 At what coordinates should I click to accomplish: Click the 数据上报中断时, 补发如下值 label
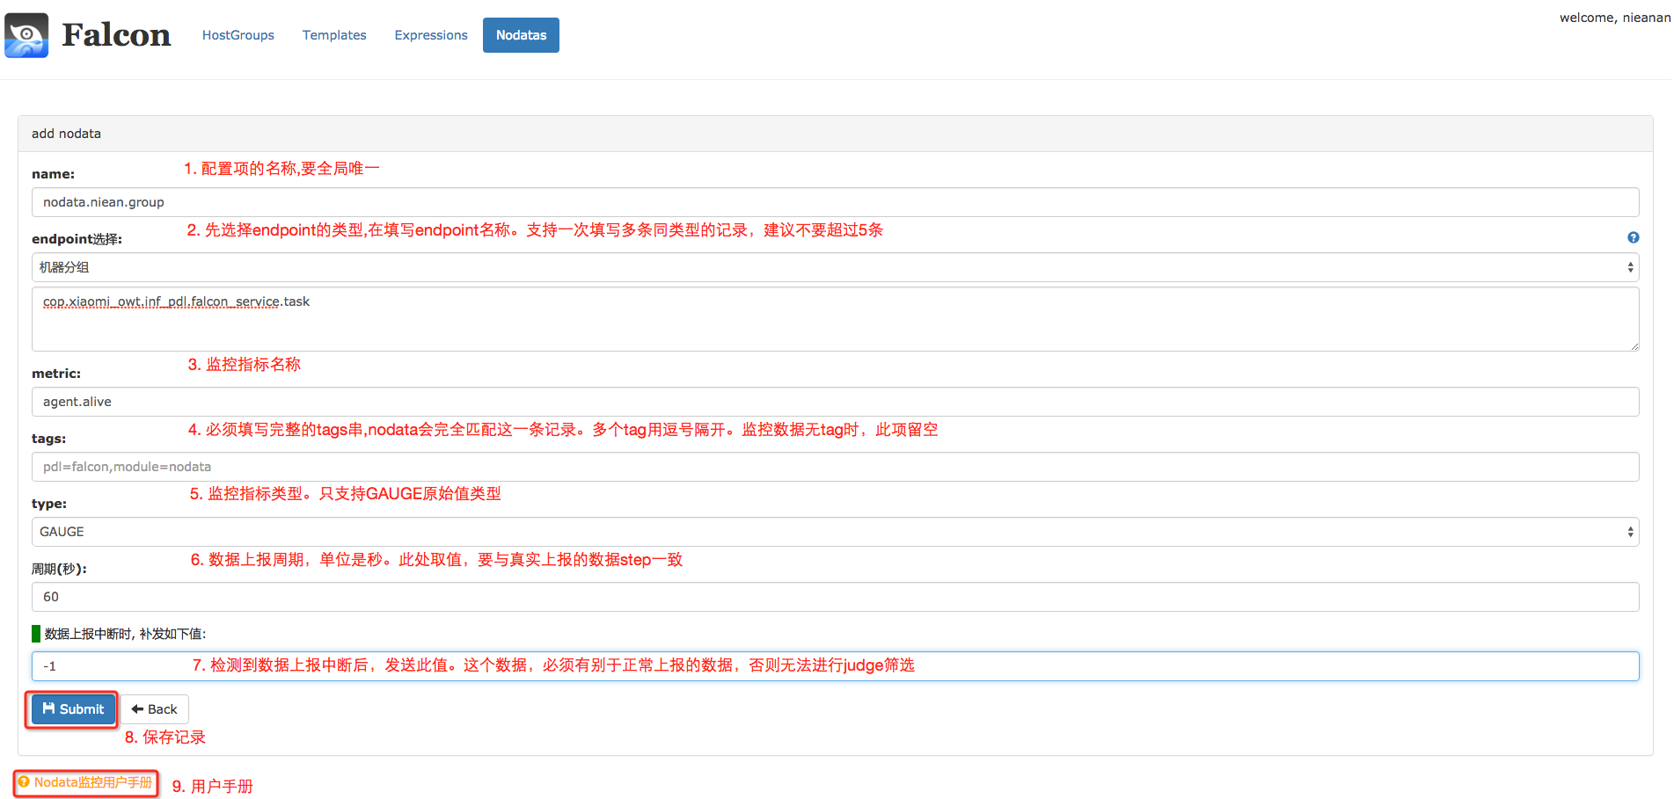pos(125,634)
